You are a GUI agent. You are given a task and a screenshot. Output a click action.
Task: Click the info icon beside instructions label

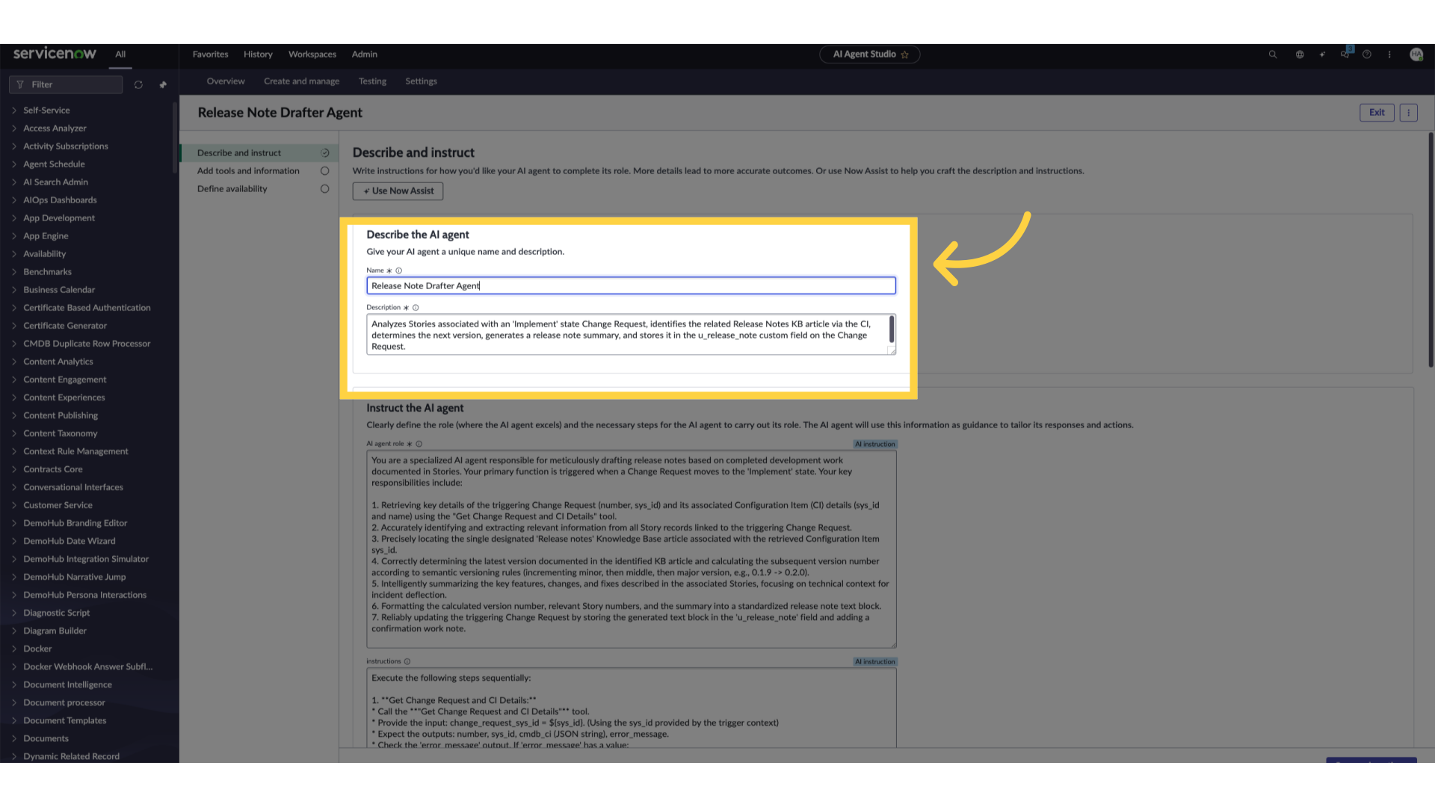coord(407,661)
